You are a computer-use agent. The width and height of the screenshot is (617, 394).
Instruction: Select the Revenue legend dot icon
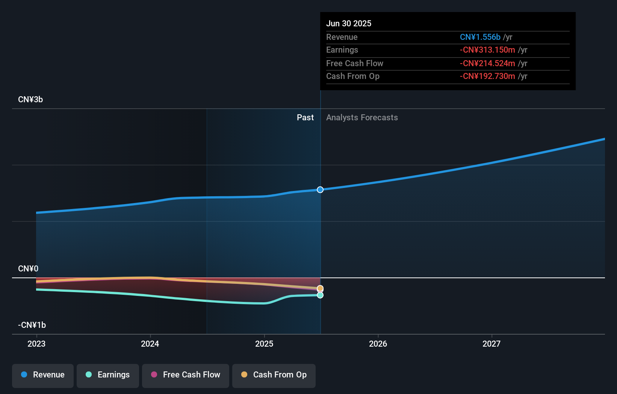tap(23, 375)
